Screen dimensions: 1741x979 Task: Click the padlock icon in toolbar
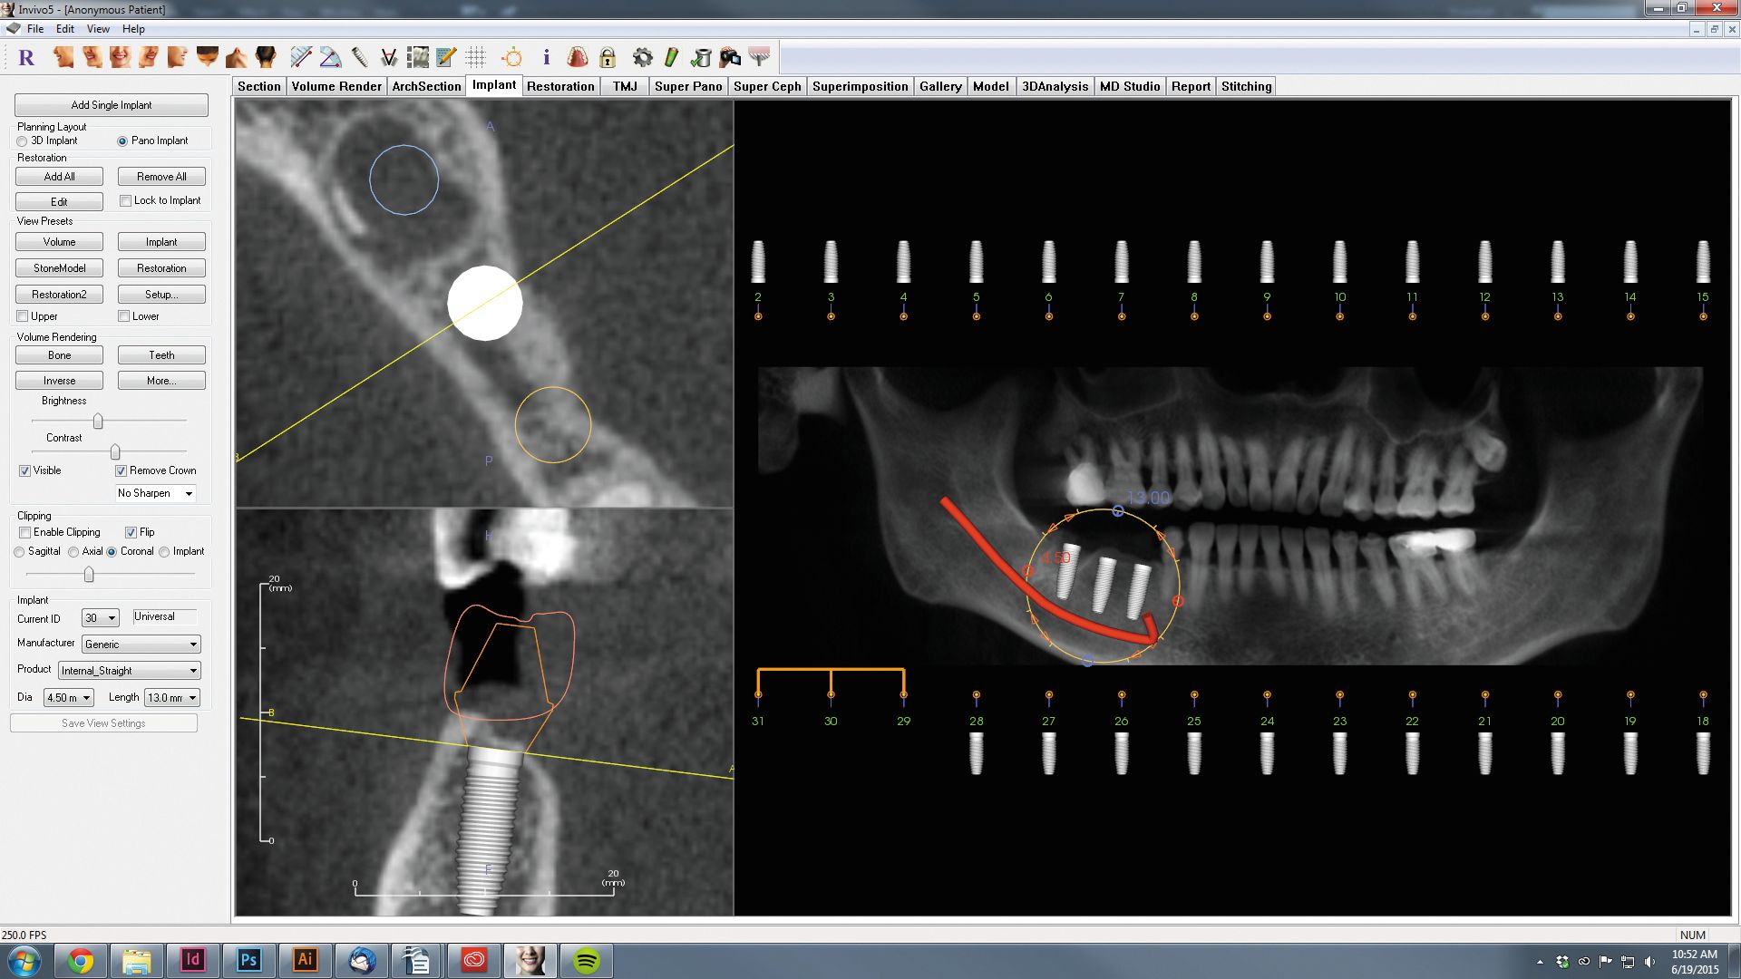click(608, 58)
